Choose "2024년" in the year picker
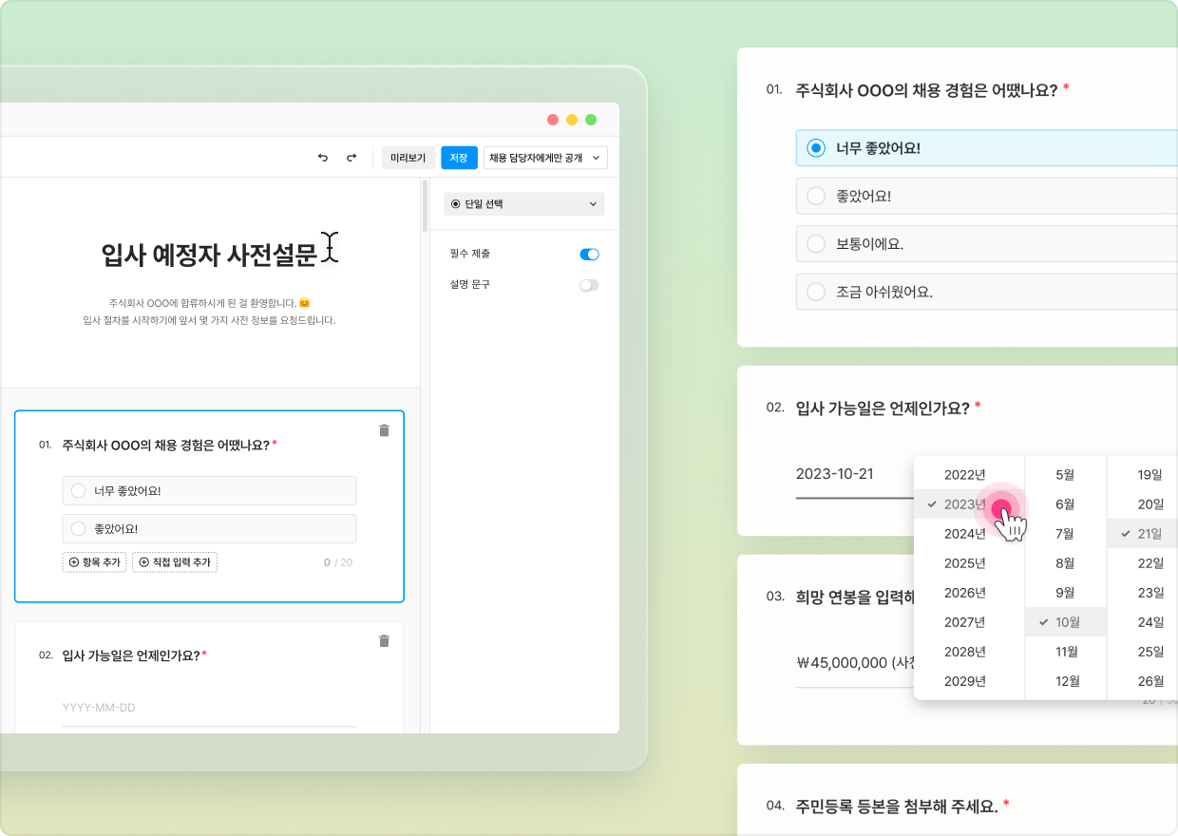This screenshot has height=836, width=1178. [963, 533]
